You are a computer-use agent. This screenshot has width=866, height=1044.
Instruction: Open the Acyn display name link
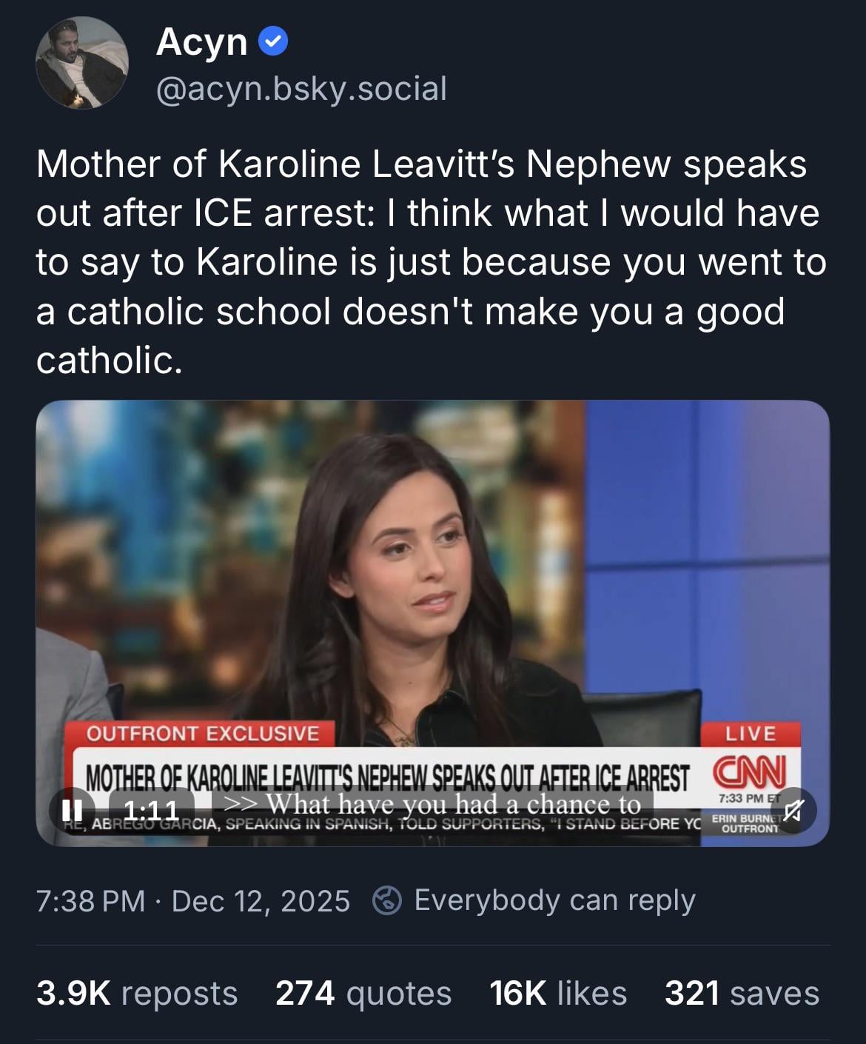(201, 41)
